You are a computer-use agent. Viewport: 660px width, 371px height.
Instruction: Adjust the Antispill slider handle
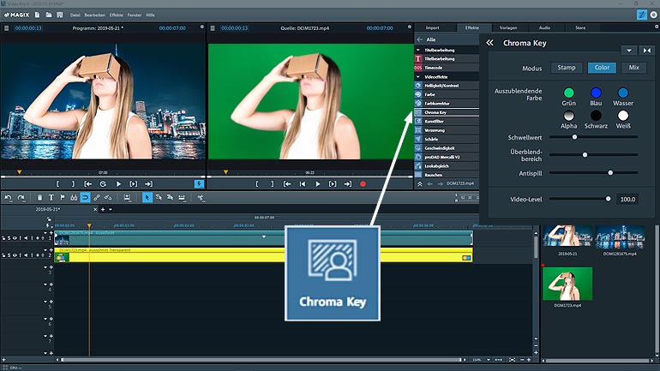click(x=610, y=172)
